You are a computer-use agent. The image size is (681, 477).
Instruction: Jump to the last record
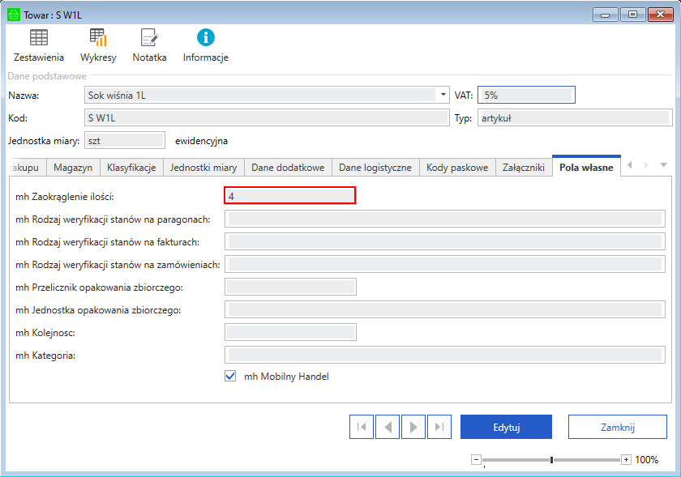[439, 427]
